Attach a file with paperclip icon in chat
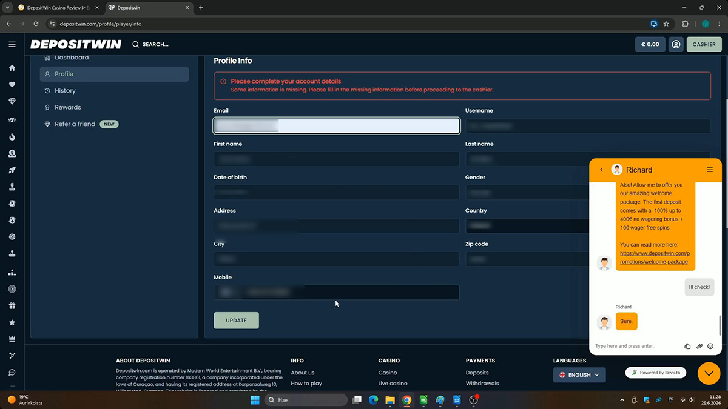Screen dimensions: 728x409 pyautogui.click(x=699, y=346)
